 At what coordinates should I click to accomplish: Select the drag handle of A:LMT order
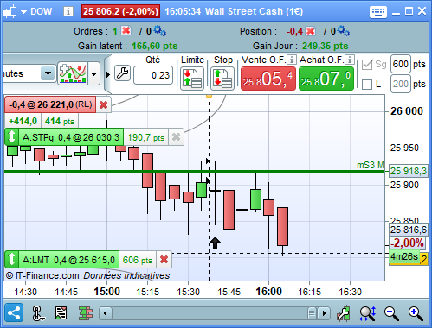pyautogui.click(x=11, y=259)
